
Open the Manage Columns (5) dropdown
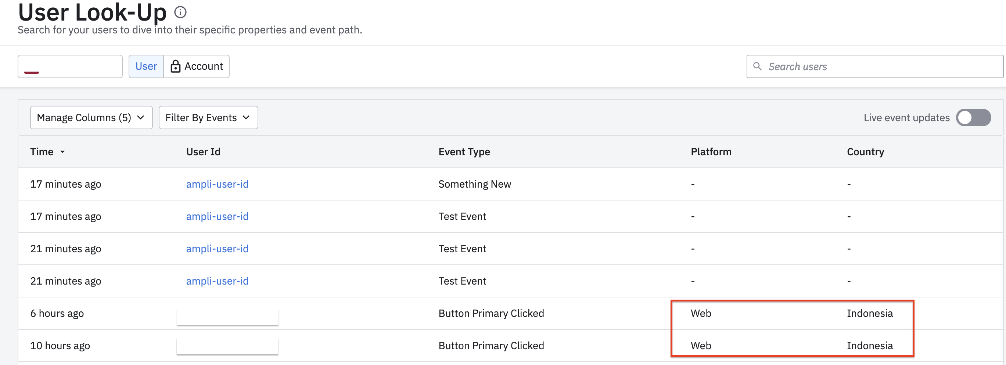(x=91, y=118)
